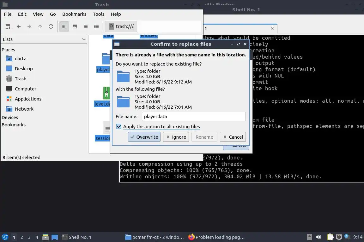Open the Bookmarks menu
364x242 pixels.
(x=74, y=14)
